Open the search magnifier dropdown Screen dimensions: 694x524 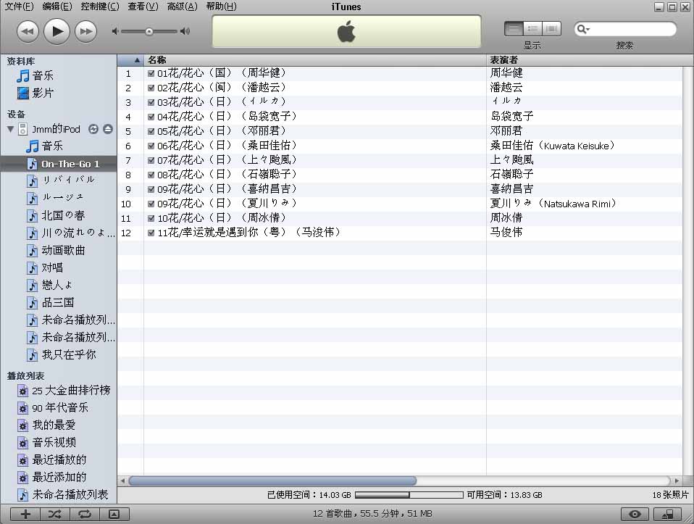[583, 29]
